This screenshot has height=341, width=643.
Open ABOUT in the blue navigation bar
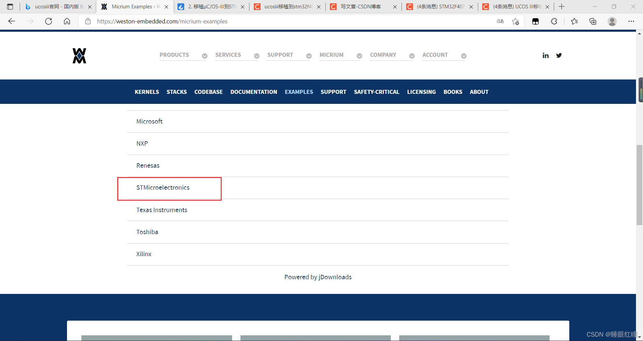coord(479,92)
